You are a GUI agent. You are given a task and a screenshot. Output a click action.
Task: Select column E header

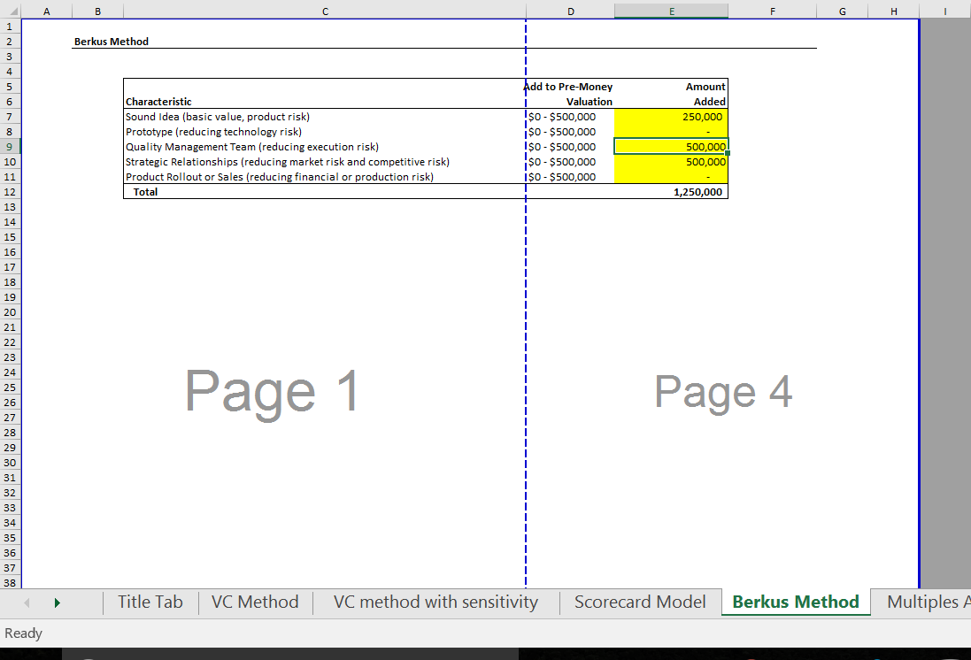[671, 12]
